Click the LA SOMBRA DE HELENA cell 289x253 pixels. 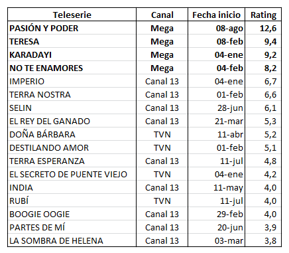[72, 240]
